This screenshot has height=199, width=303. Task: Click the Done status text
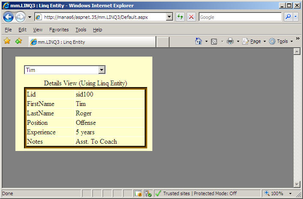[8, 193]
